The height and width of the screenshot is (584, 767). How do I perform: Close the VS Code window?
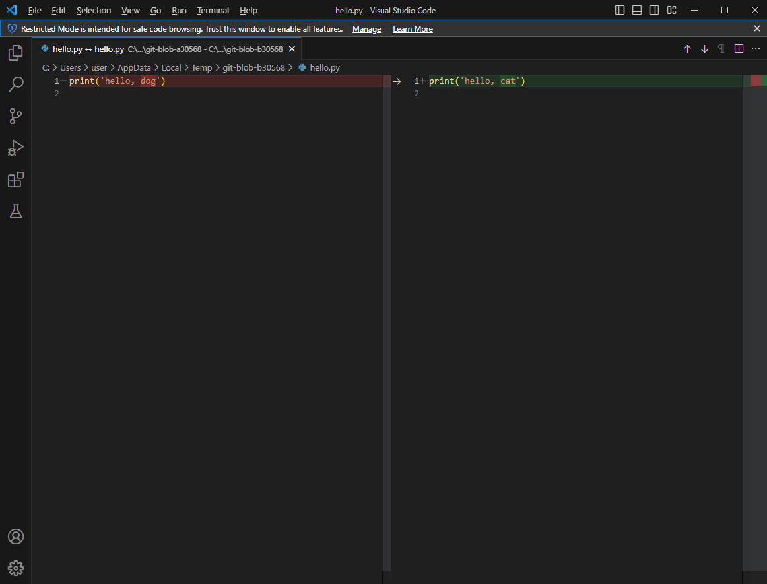[x=754, y=10]
